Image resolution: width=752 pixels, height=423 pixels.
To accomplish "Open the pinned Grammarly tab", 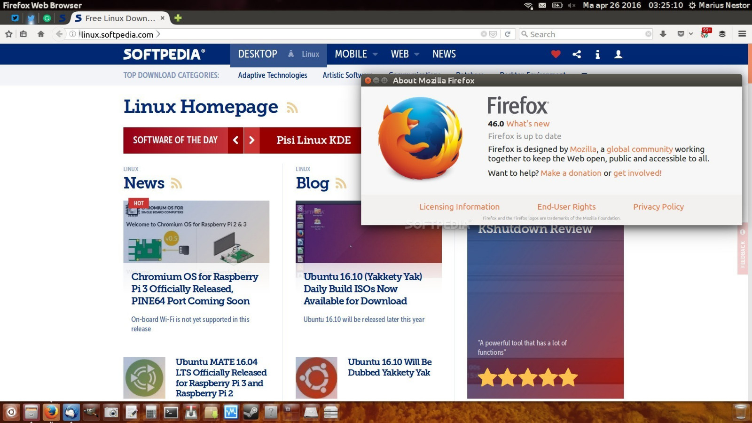I will click(47, 18).
